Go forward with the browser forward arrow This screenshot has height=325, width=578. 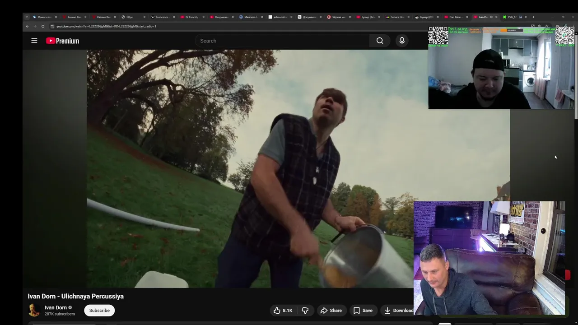click(35, 26)
